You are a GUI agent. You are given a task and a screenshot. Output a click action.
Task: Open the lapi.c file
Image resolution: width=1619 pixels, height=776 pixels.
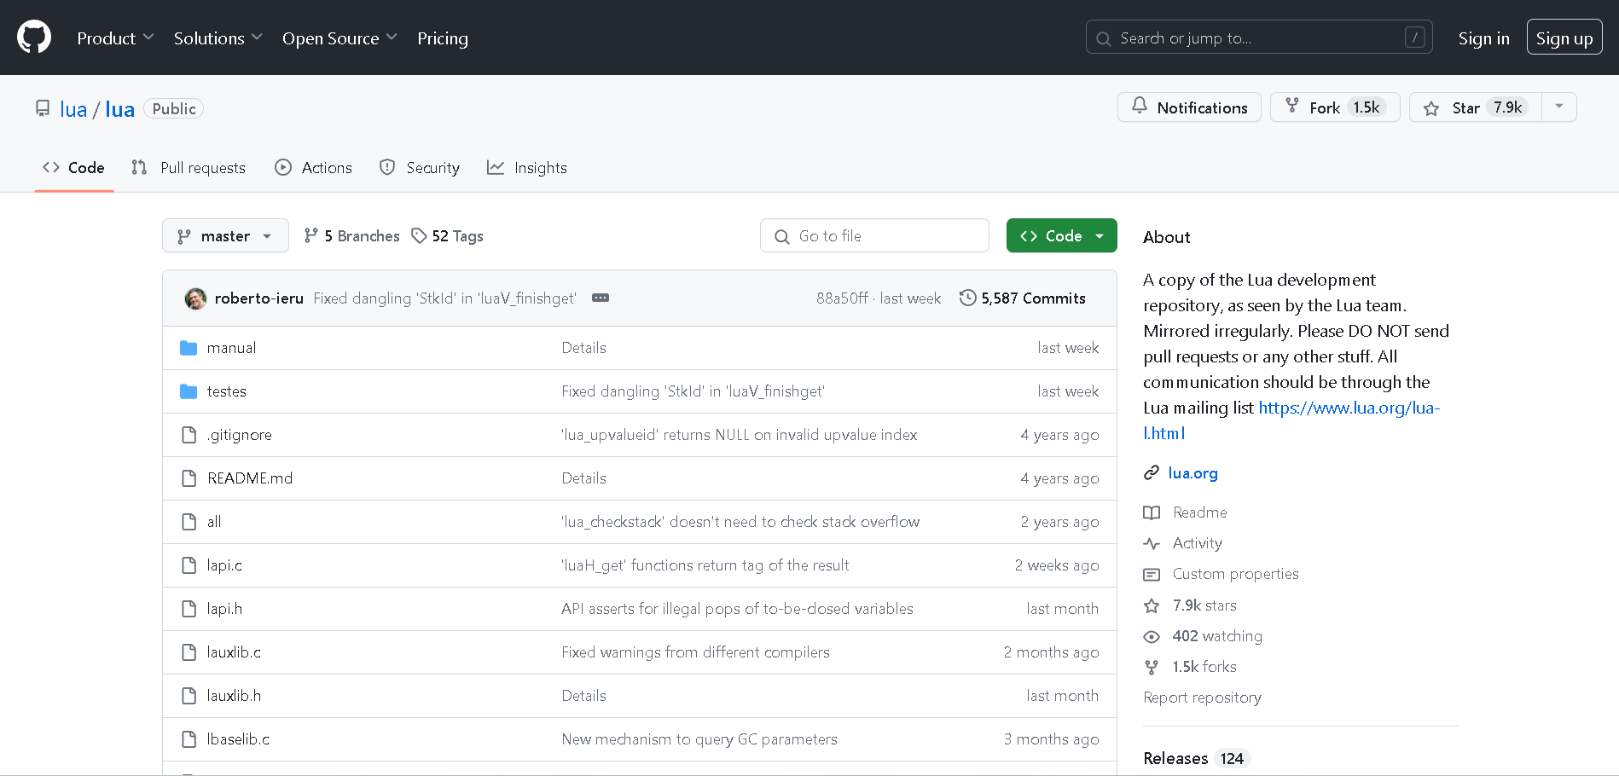coord(224,565)
